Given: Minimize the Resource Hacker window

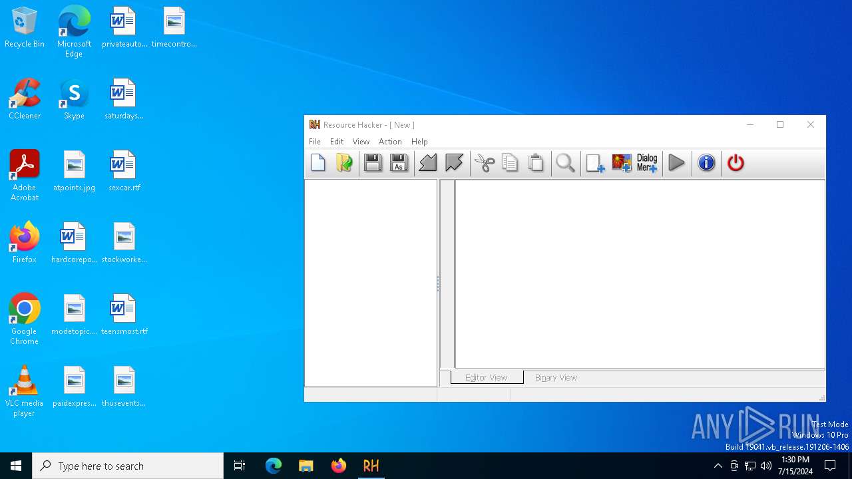Looking at the screenshot, I should (x=750, y=124).
